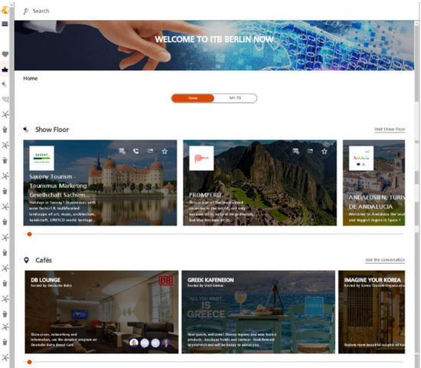Switch to the Home toggle tab
Image resolution: width=421 pixels, height=368 pixels.
click(193, 98)
